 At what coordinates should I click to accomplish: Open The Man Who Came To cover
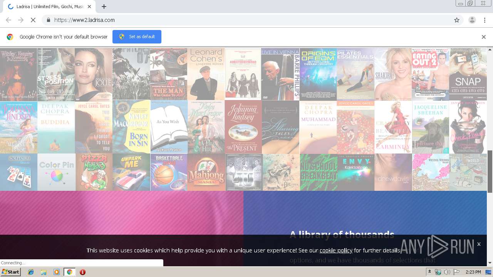[x=169, y=74]
